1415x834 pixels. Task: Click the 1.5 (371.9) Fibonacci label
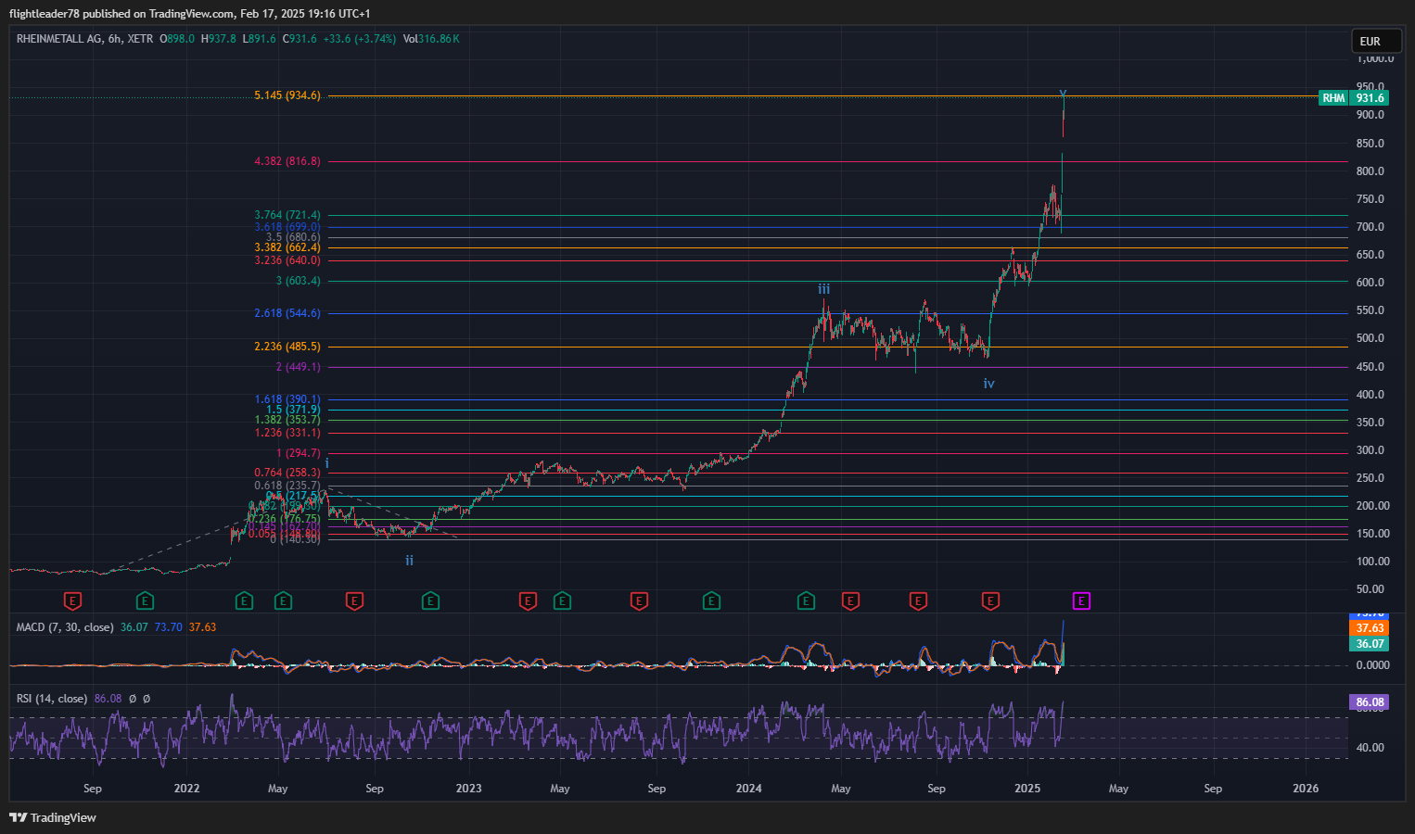coord(293,410)
